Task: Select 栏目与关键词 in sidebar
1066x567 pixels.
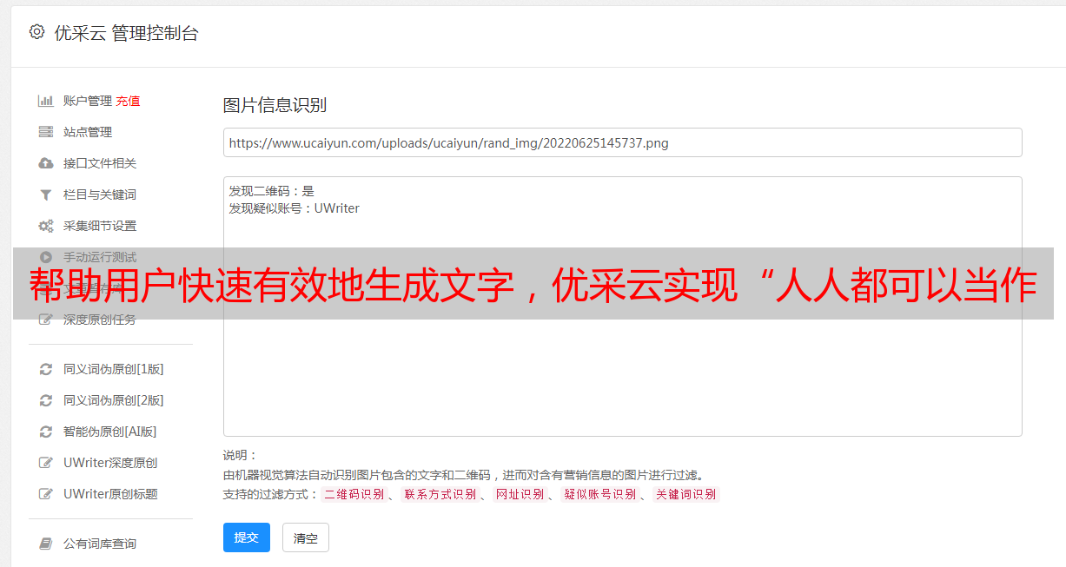Action: coord(100,194)
